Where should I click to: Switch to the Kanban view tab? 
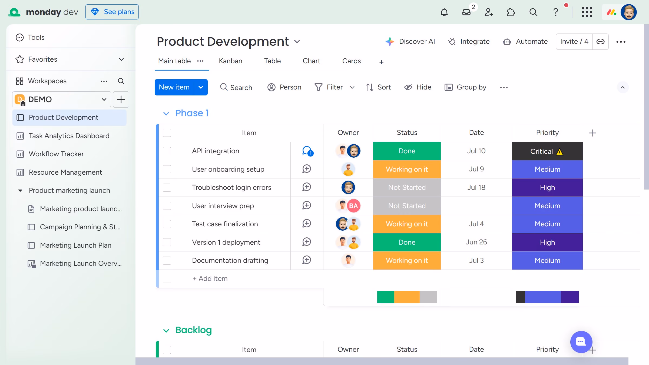[230, 61]
